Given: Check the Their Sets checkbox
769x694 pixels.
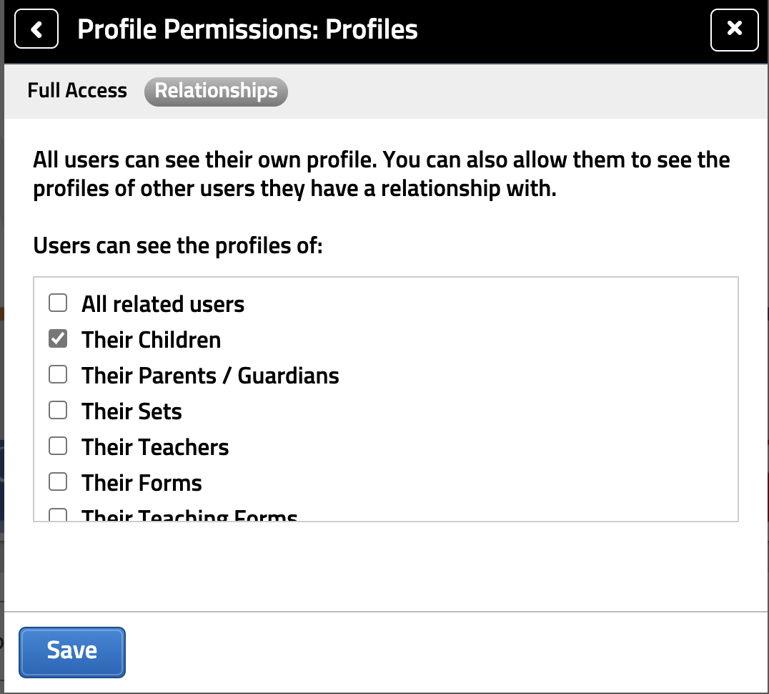Looking at the screenshot, I should [58, 411].
